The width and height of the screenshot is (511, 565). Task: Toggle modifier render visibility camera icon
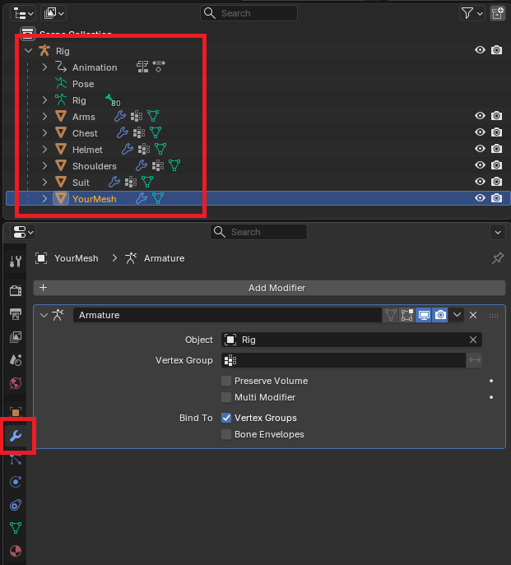[x=440, y=315]
